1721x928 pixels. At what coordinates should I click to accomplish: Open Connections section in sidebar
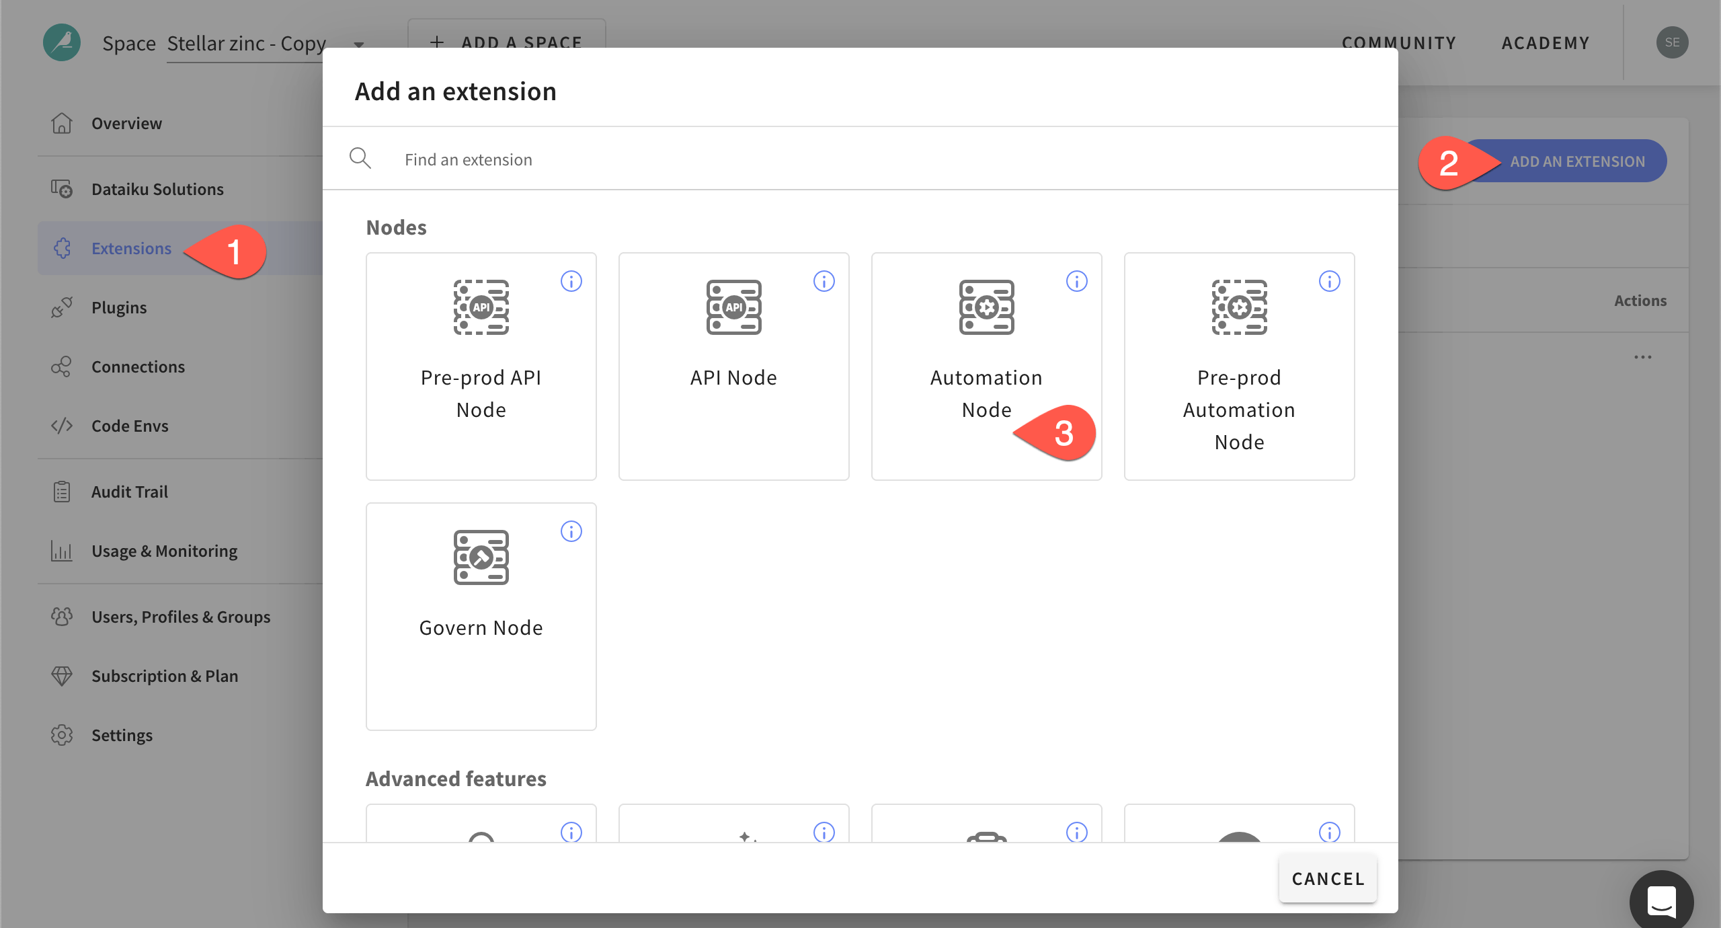point(137,366)
